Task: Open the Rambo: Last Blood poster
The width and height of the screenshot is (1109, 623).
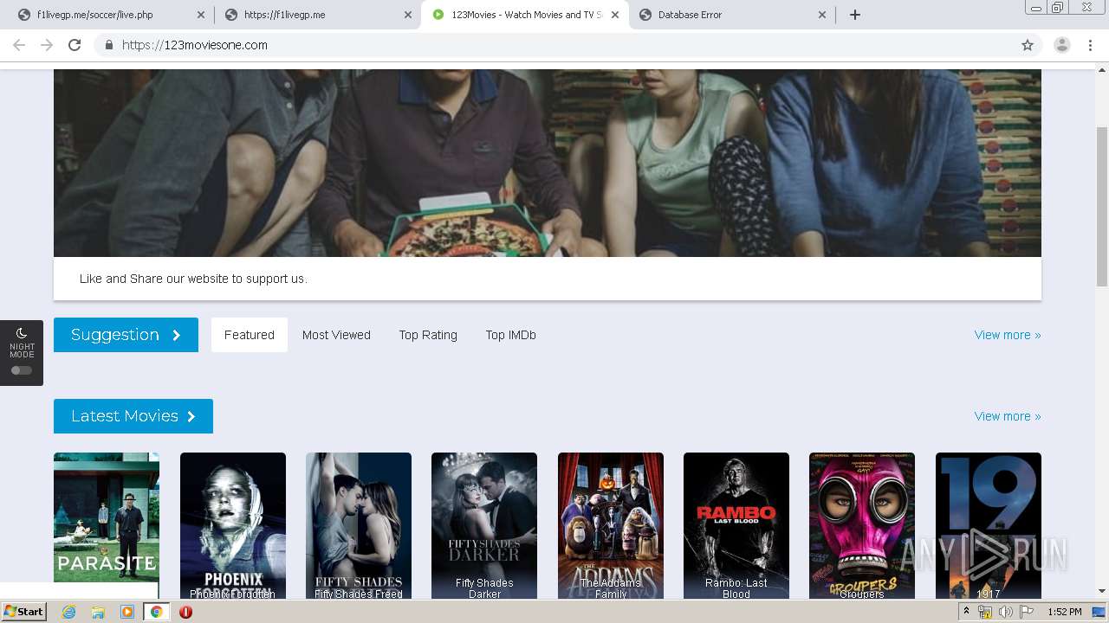Action: [736, 525]
